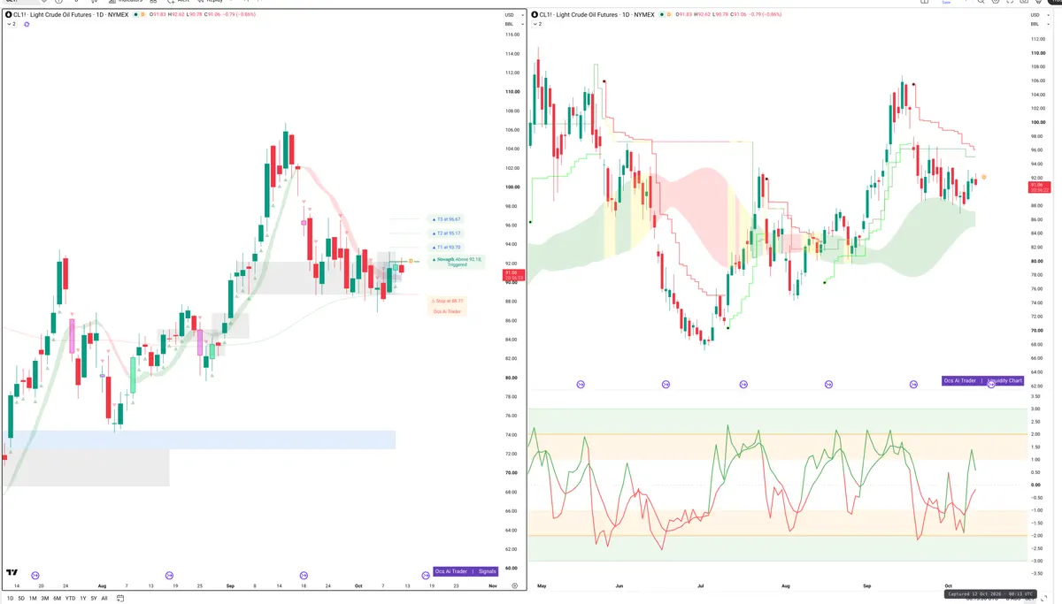Click the purple Ocs Ai Trader label on right chart
This screenshot has width=1062, height=604.
point(960,380)
